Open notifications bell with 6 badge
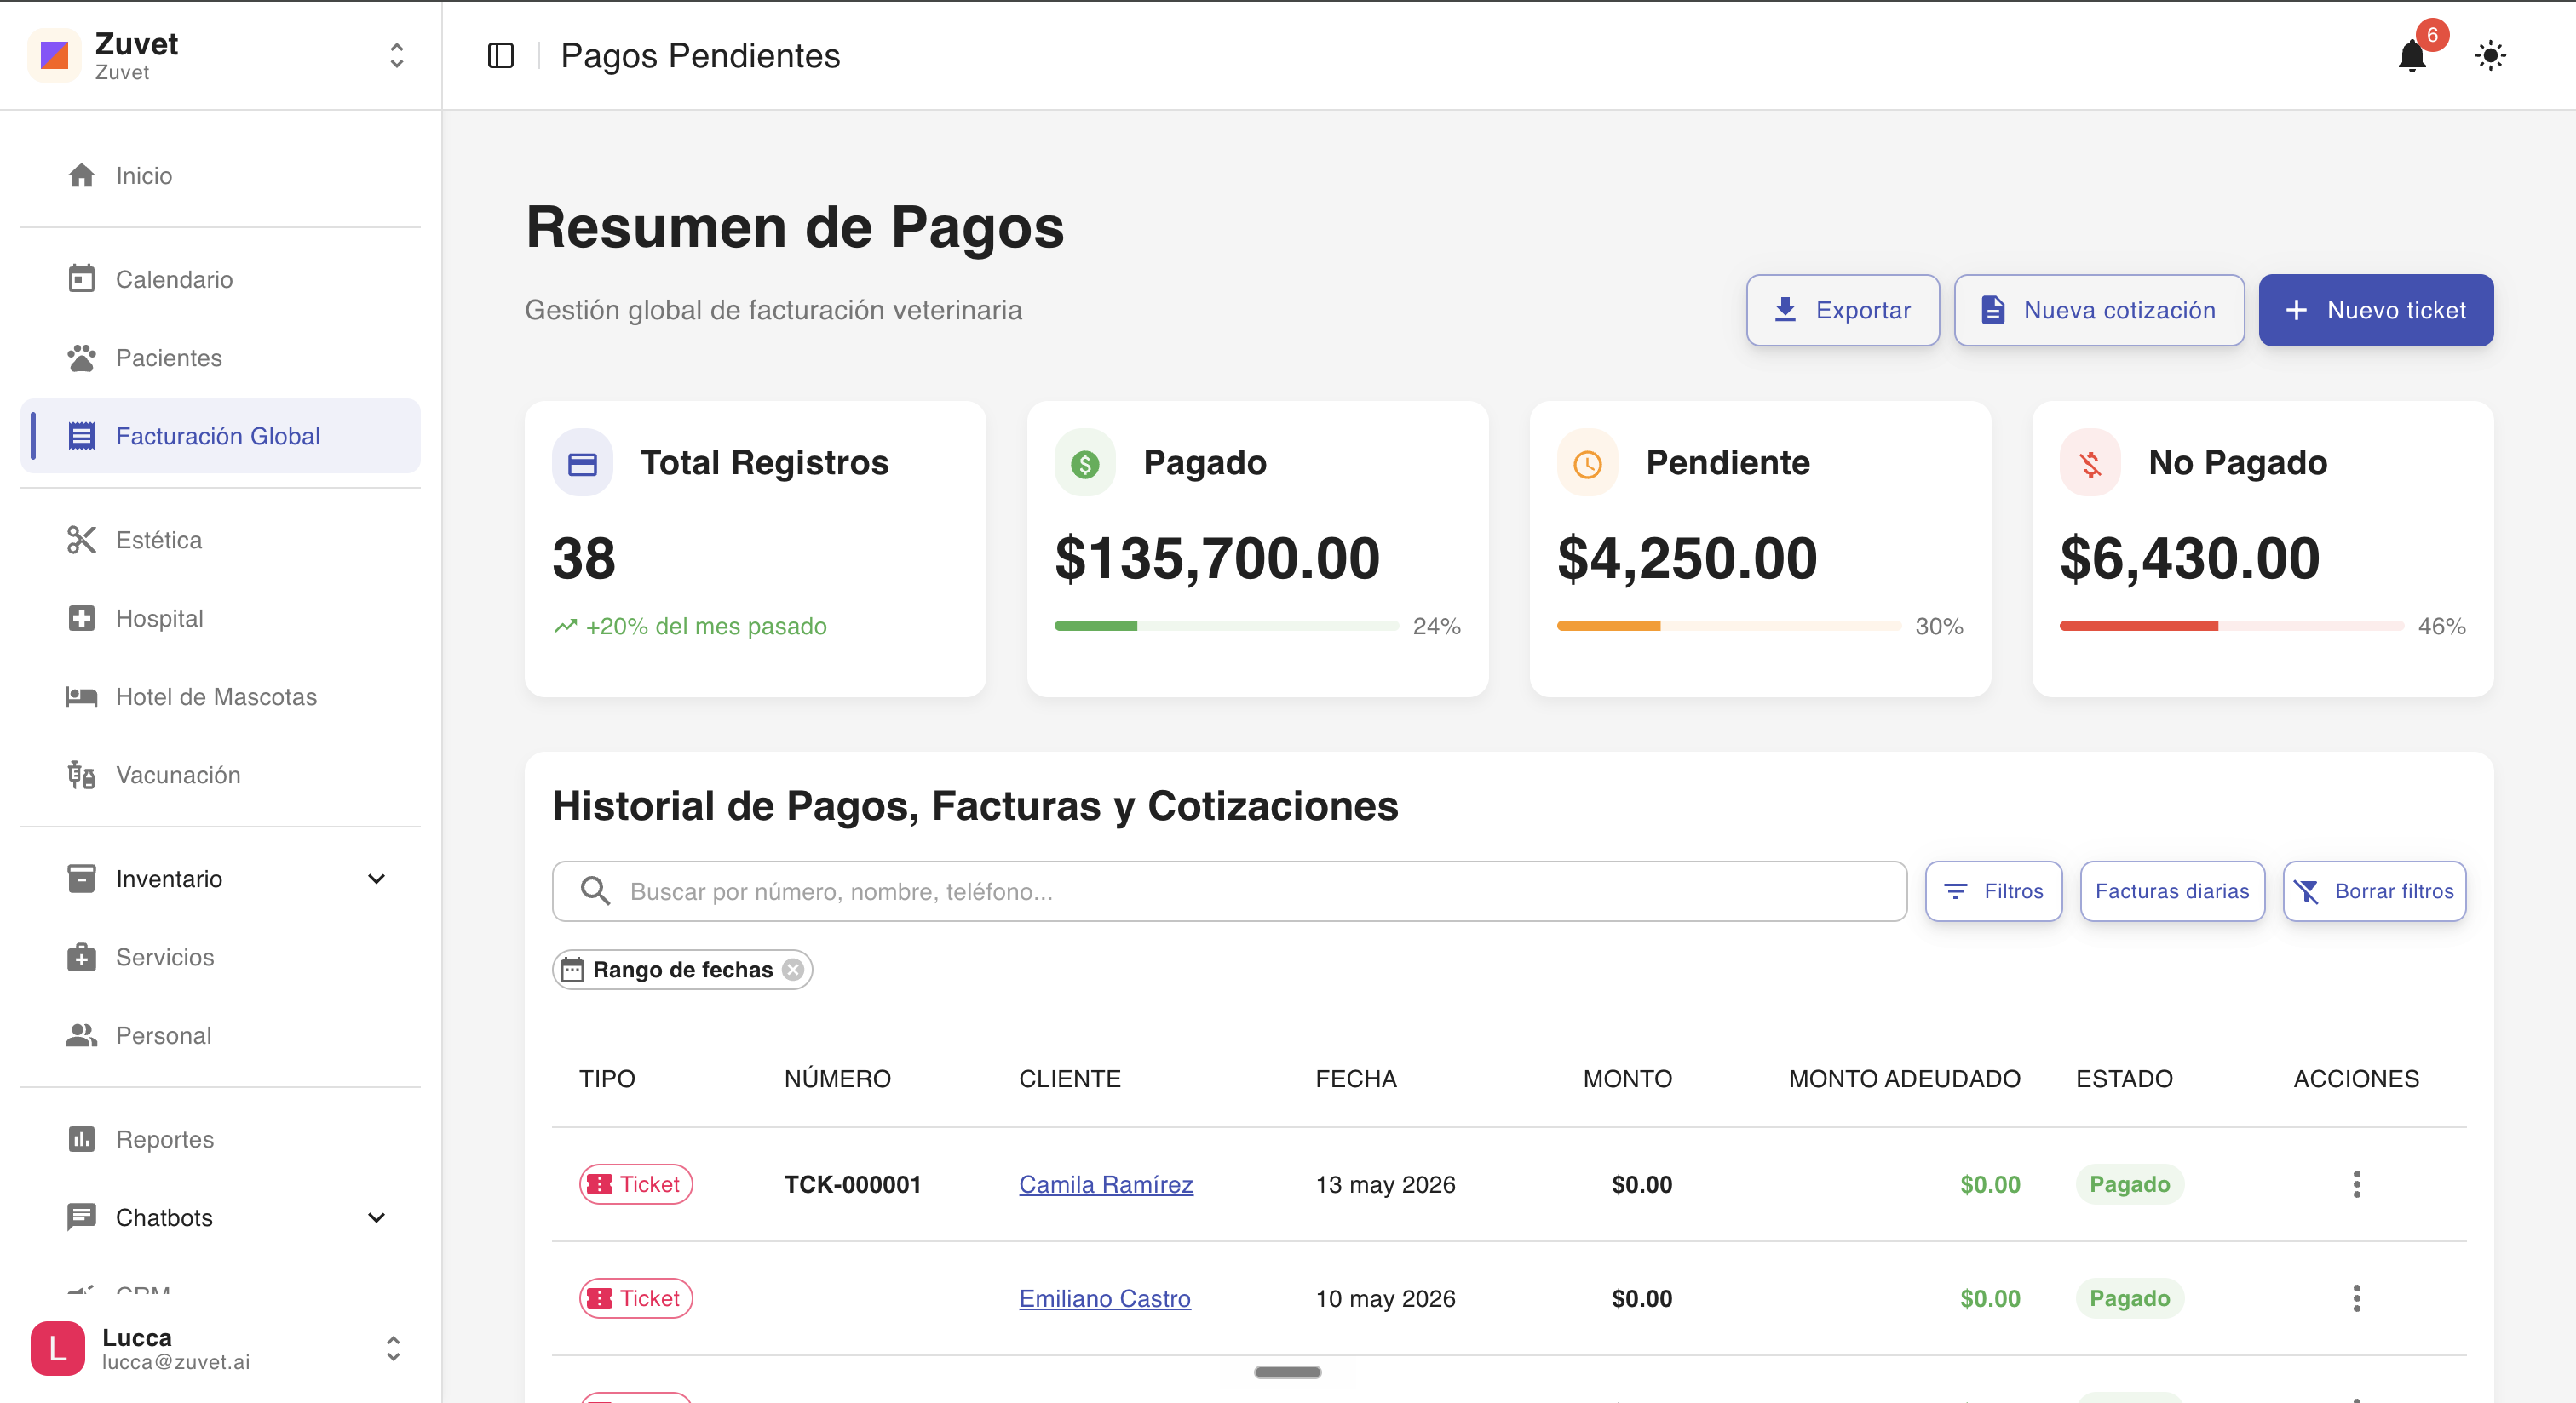The height and width of the screenshot is (1403, 2576). 2412,55
